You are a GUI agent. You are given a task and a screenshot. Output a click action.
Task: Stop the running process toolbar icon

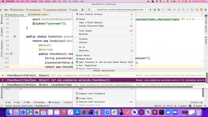163,9
